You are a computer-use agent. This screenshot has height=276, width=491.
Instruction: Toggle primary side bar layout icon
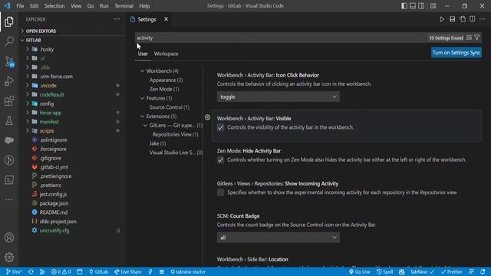pos(404,6)
